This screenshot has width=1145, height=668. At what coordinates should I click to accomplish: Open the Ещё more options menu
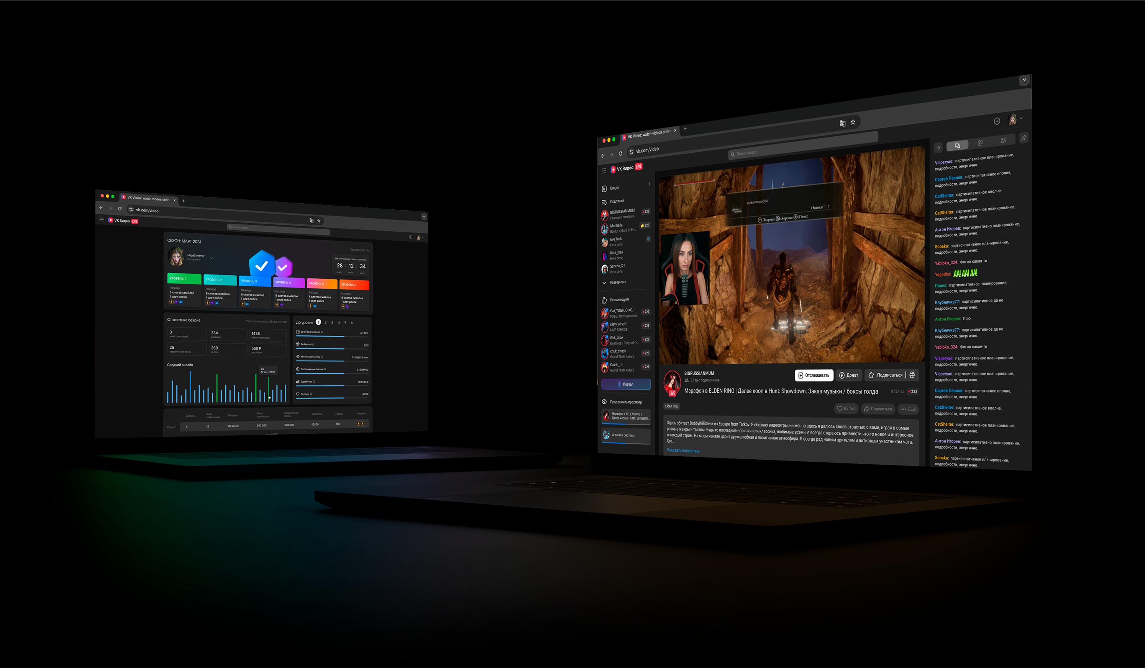[908, 409]
